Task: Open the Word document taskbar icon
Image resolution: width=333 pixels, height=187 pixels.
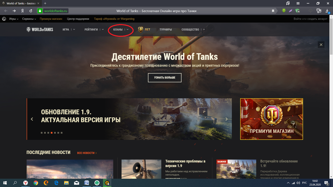Action: (x=87, y=183)
